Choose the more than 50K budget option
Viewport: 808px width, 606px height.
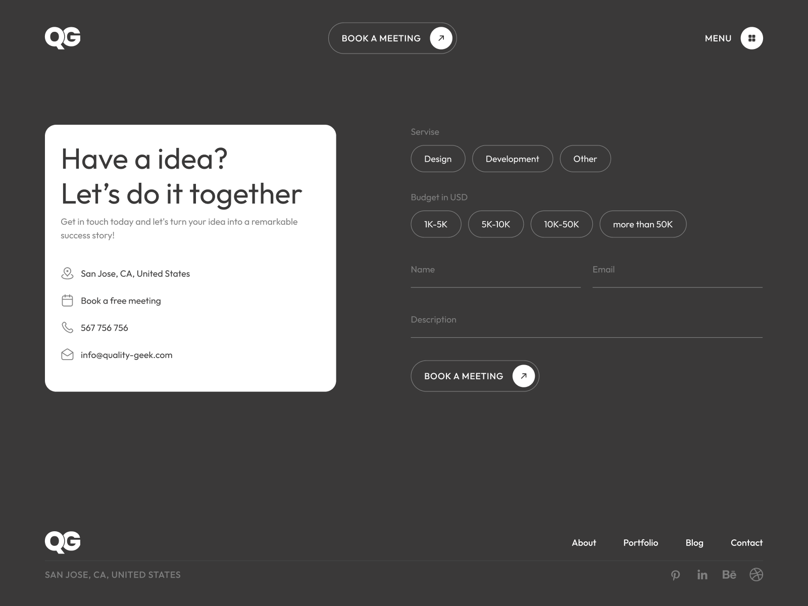[643, 224]
